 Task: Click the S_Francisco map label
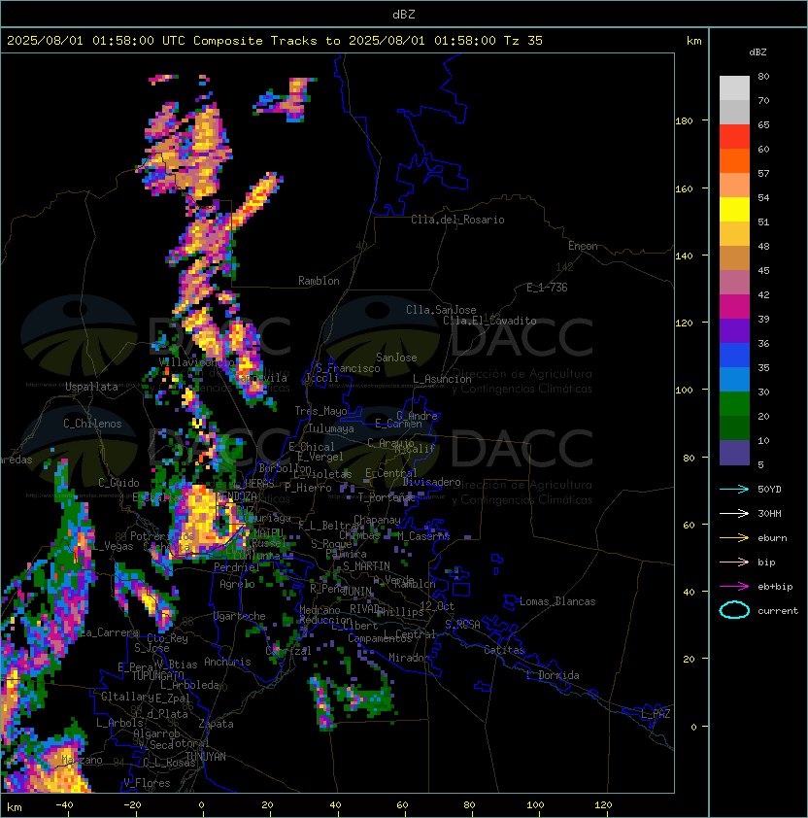348,368
